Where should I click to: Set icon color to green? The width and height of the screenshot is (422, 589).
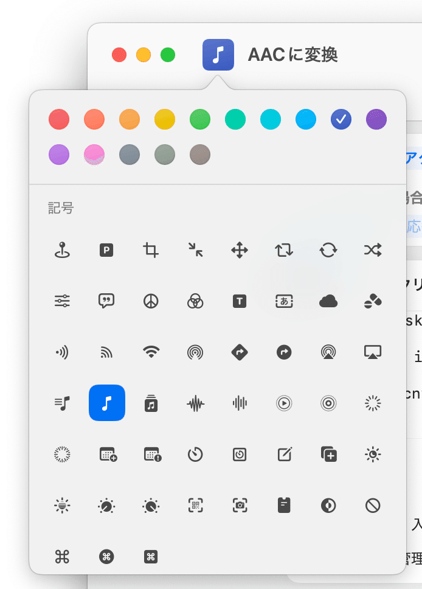point(200,119)
